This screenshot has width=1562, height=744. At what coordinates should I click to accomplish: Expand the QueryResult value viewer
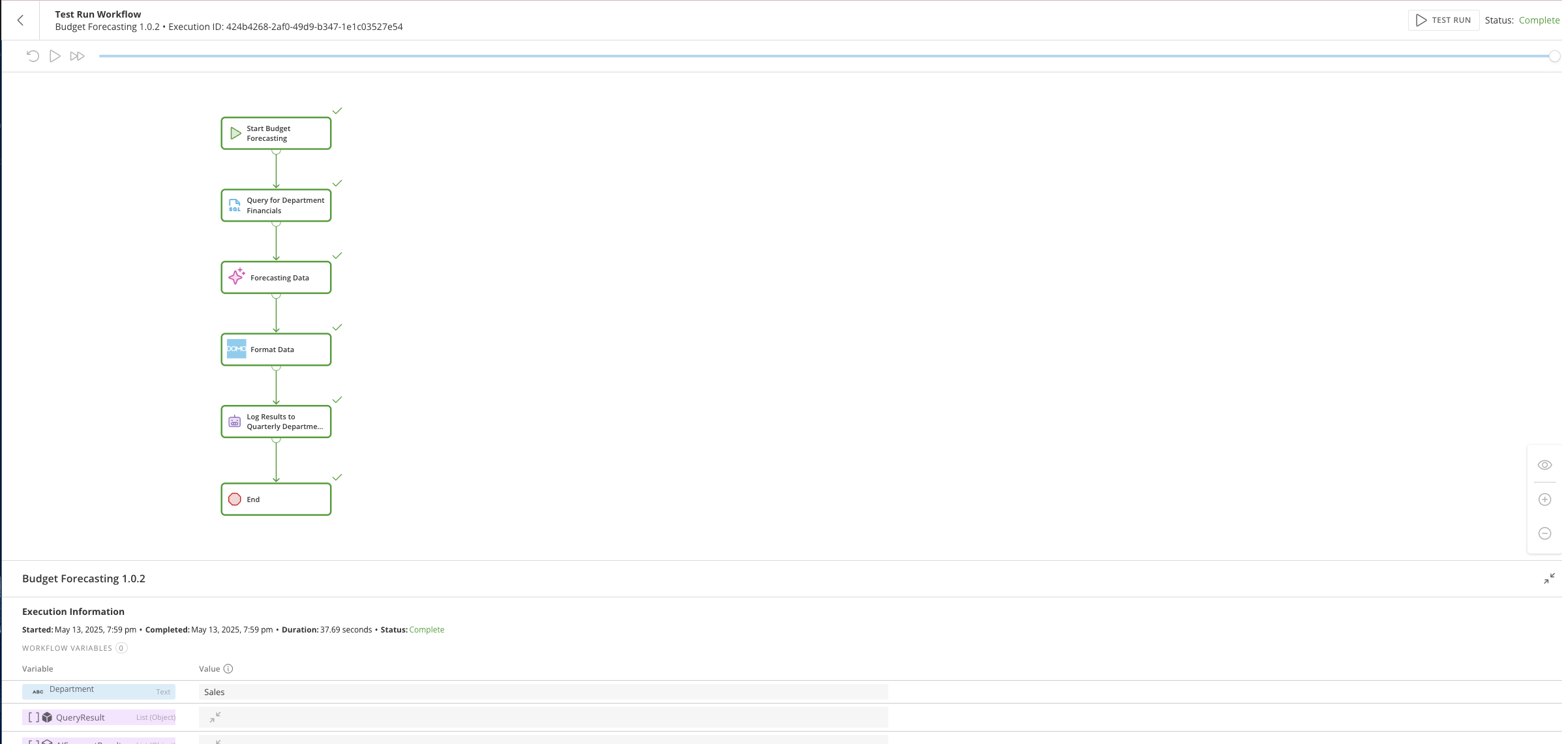click(216, 717)
